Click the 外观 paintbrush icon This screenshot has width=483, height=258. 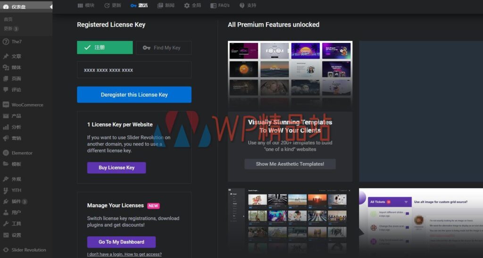pos(6,179)
